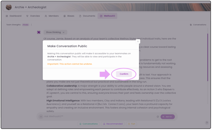The image size is (212, 130).
Task: Open the Dashboard tab
Action: (x=14, y=16)
